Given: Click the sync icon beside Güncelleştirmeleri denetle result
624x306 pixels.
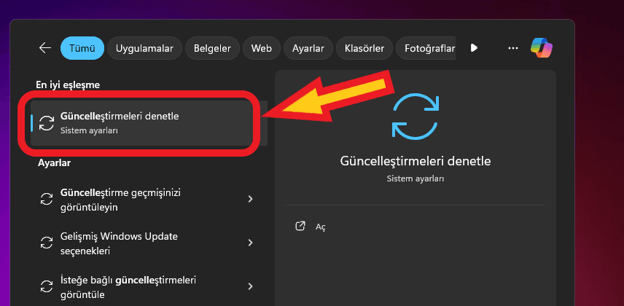Looking at the screenshot, I should [x=47, y=123].
